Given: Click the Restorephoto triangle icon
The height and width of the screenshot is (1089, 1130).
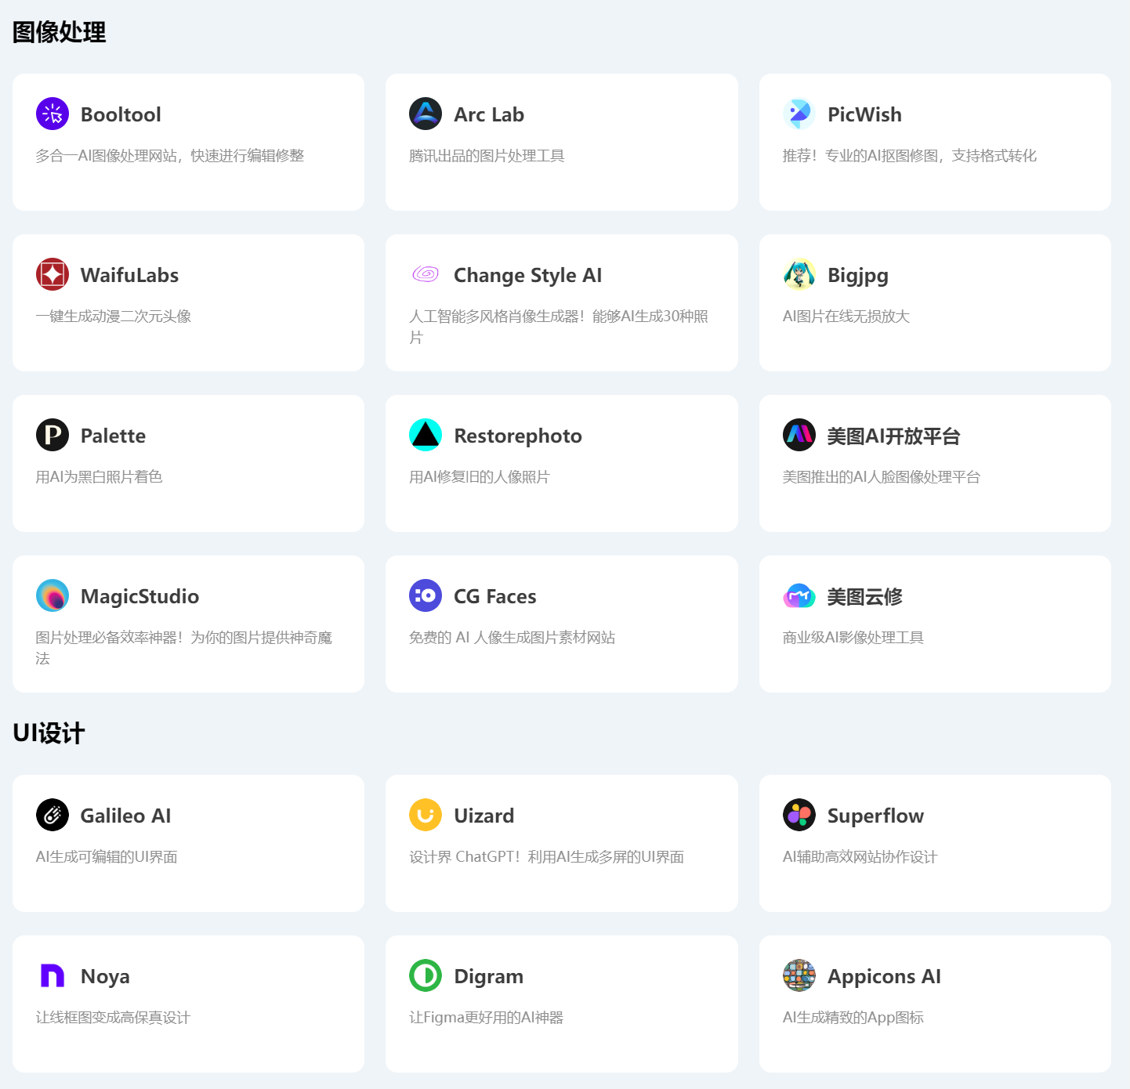Looking at the screenshot, I should [426, 436].
